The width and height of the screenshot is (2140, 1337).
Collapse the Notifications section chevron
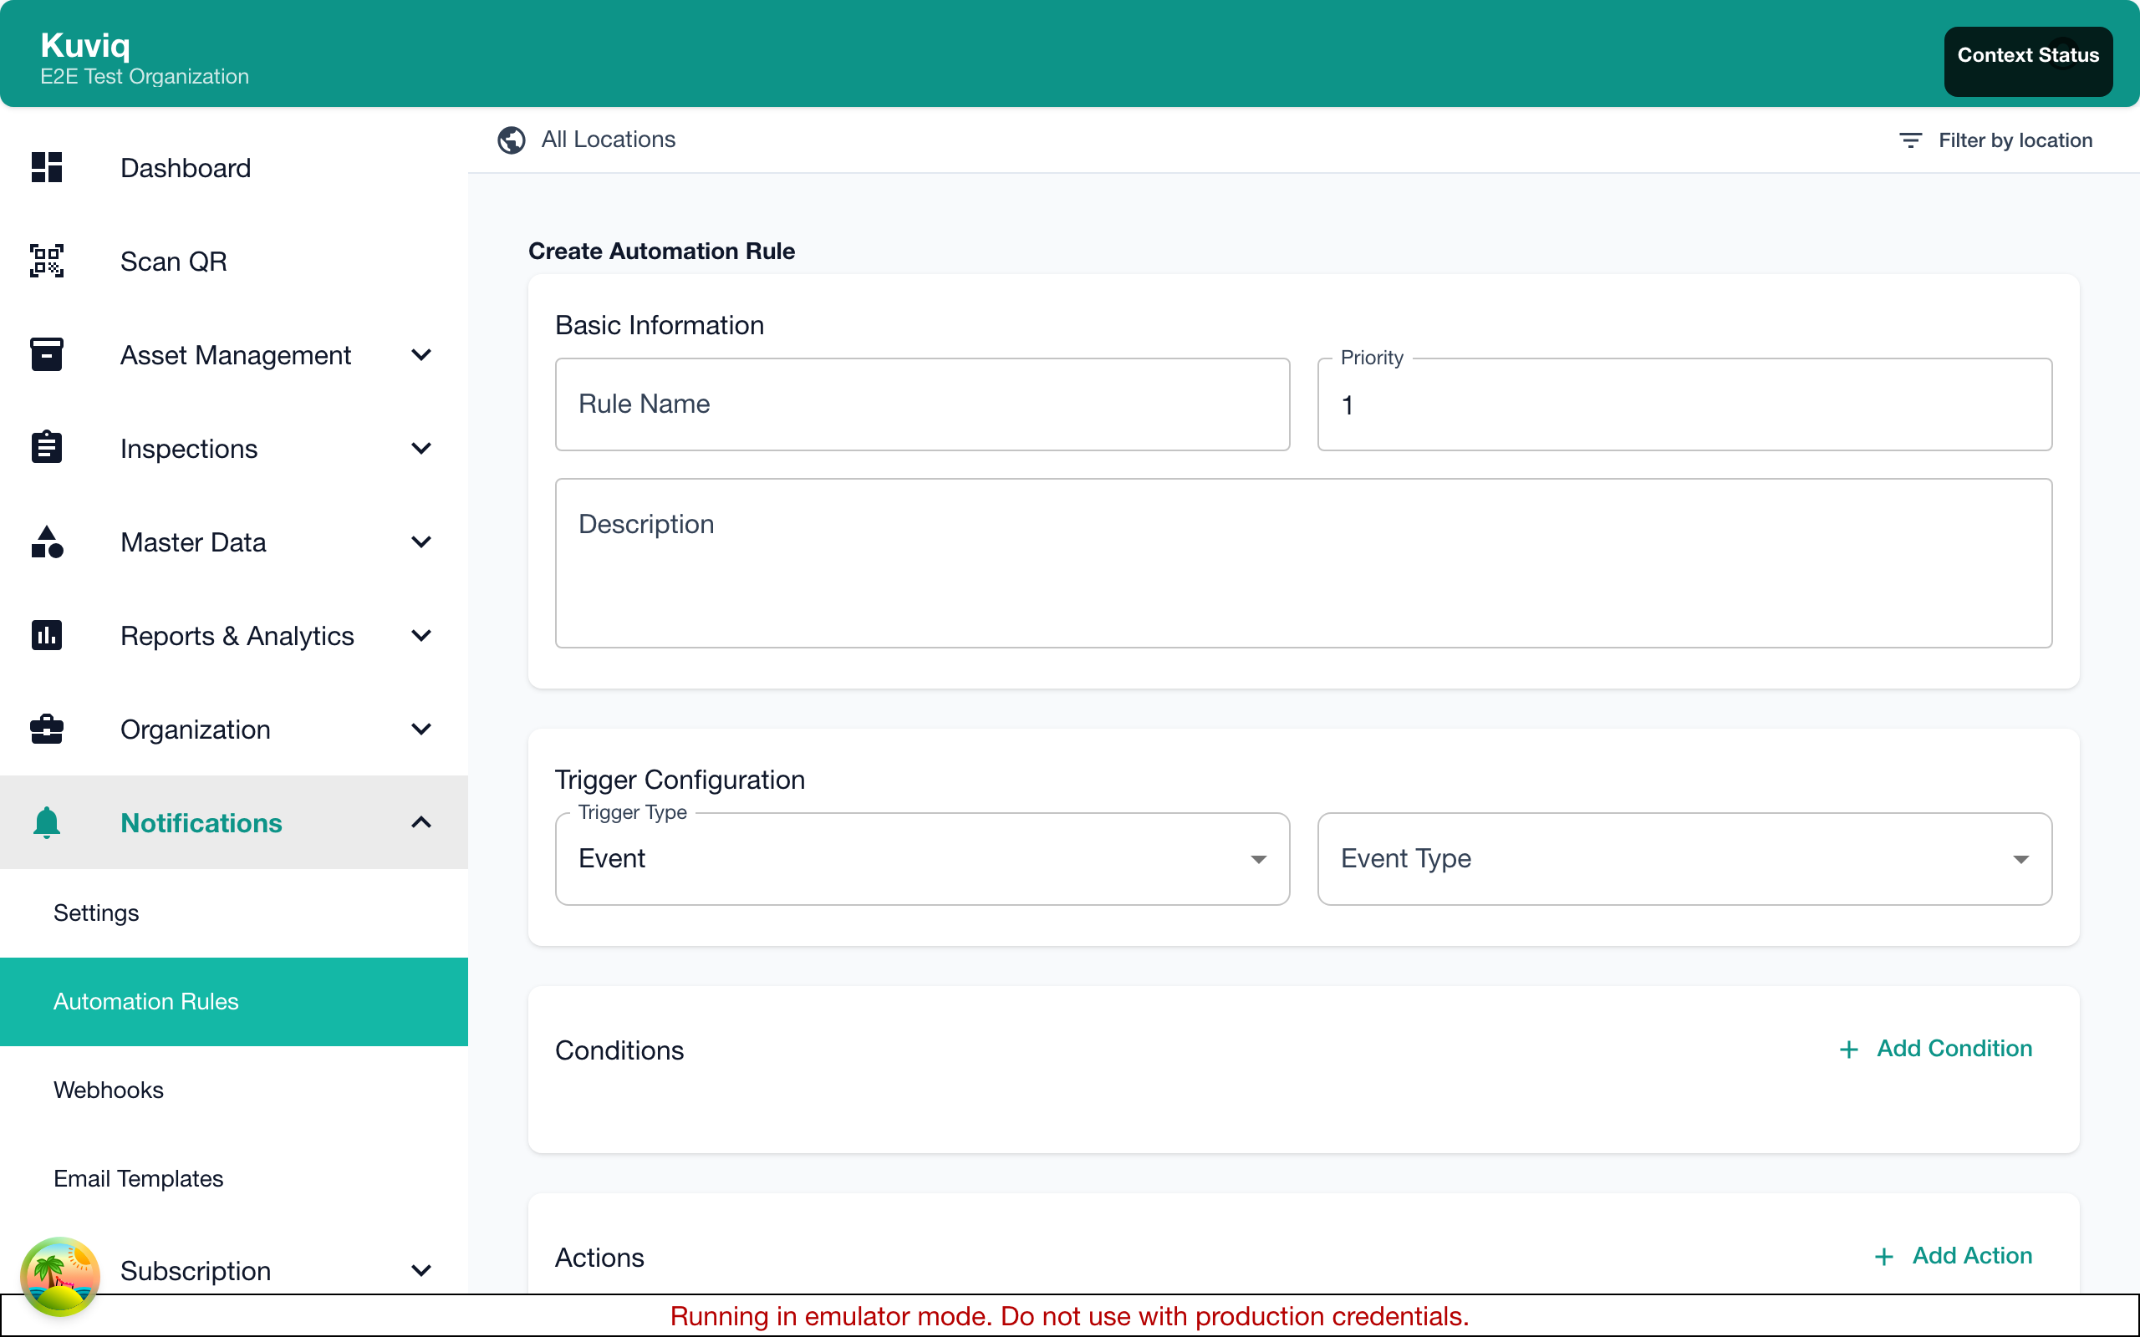click(422, 822)
